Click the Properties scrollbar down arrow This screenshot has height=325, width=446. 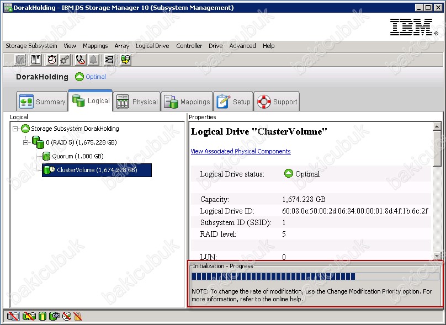[x=437, y=255]
